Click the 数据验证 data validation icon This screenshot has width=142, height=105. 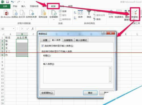coord(134,12)
